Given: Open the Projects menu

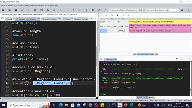Looking at the screenshot, I should [41, 5].
